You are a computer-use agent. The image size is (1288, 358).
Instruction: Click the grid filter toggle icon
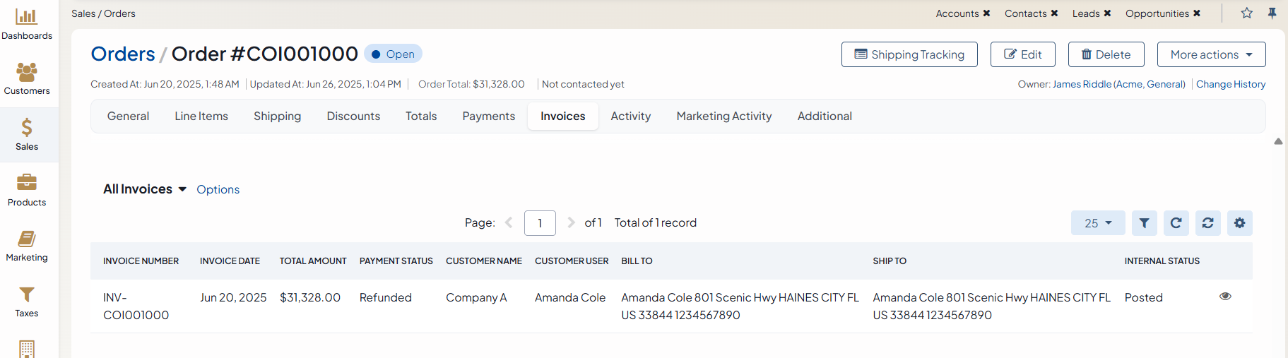pos(1144,223)
